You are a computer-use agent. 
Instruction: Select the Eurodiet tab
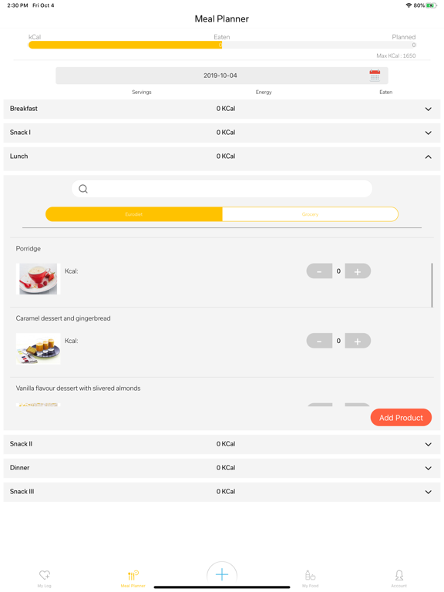(133, 214)
